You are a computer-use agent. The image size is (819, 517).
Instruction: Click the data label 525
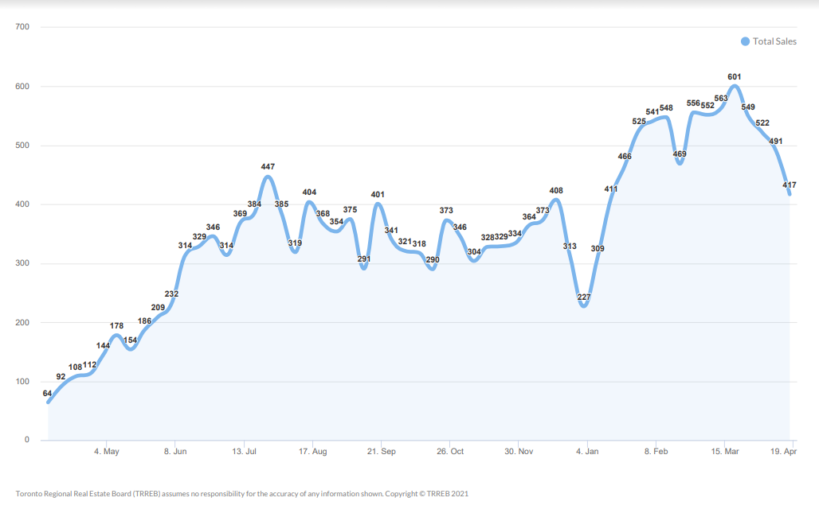tap(639, 121)
